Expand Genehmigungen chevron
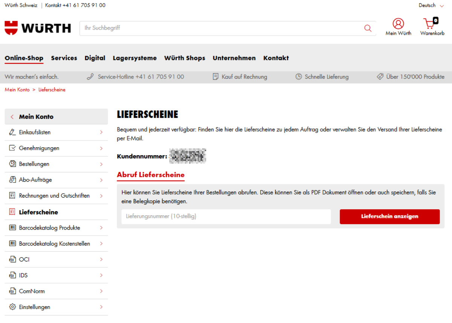 (101, 148)
